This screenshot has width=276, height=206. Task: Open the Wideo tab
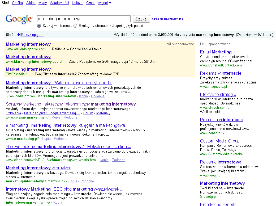31,3
